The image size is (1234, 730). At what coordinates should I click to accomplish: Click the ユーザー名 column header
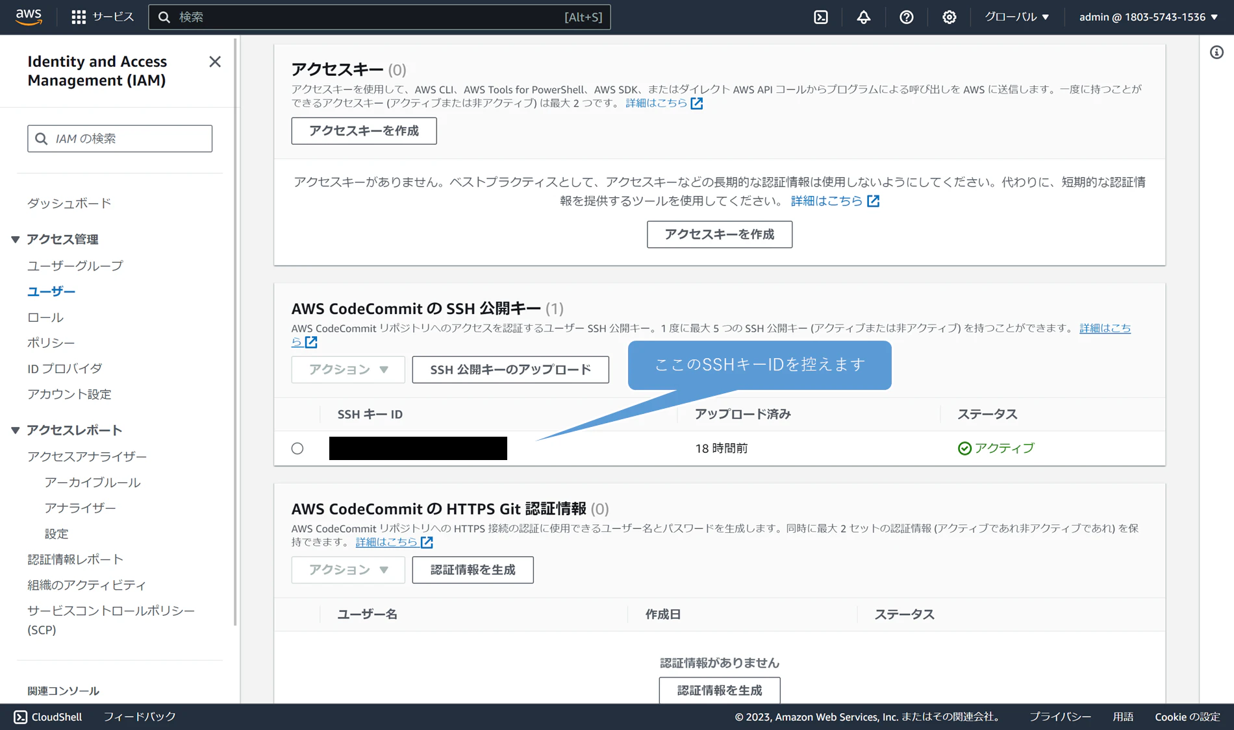pos(367,614)
